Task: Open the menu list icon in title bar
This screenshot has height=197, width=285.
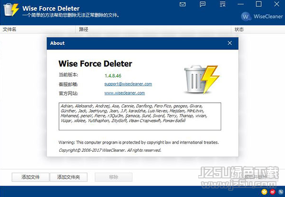Action: [x=223, y=4]
